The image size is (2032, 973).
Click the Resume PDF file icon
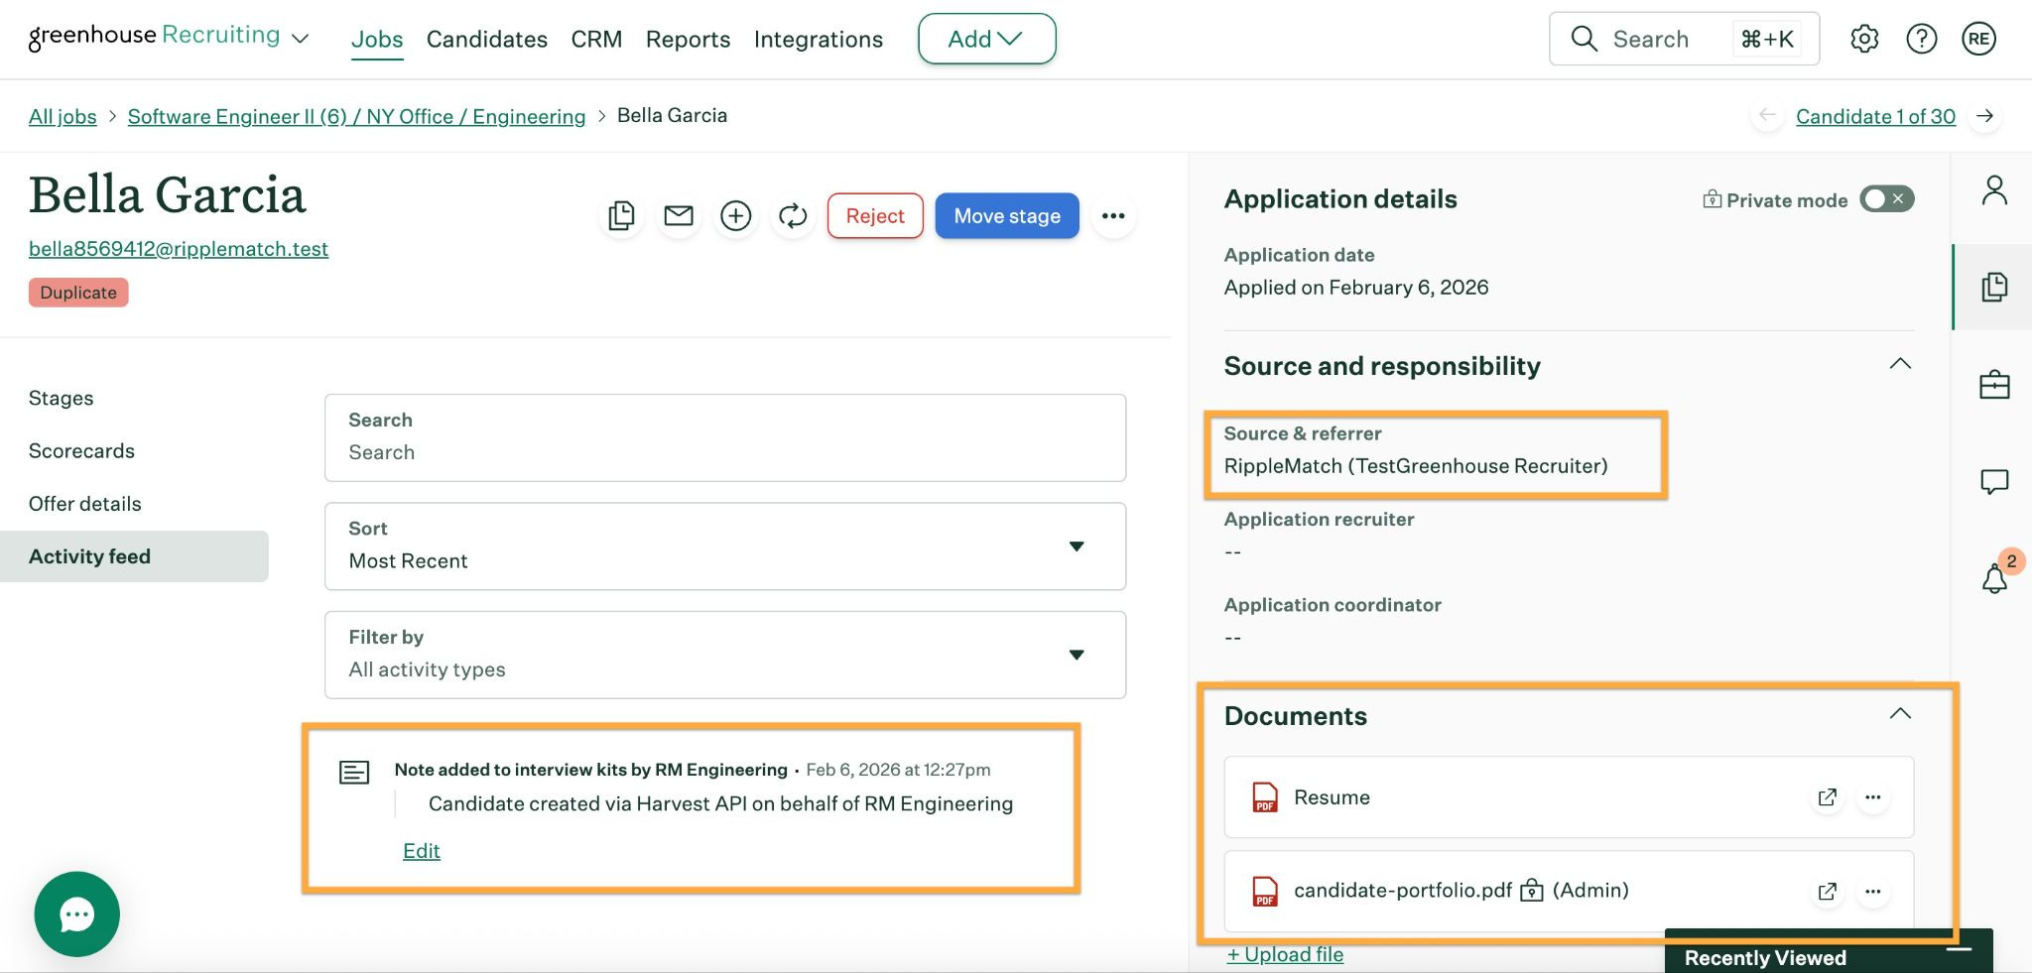click(x=1265, y=797)
